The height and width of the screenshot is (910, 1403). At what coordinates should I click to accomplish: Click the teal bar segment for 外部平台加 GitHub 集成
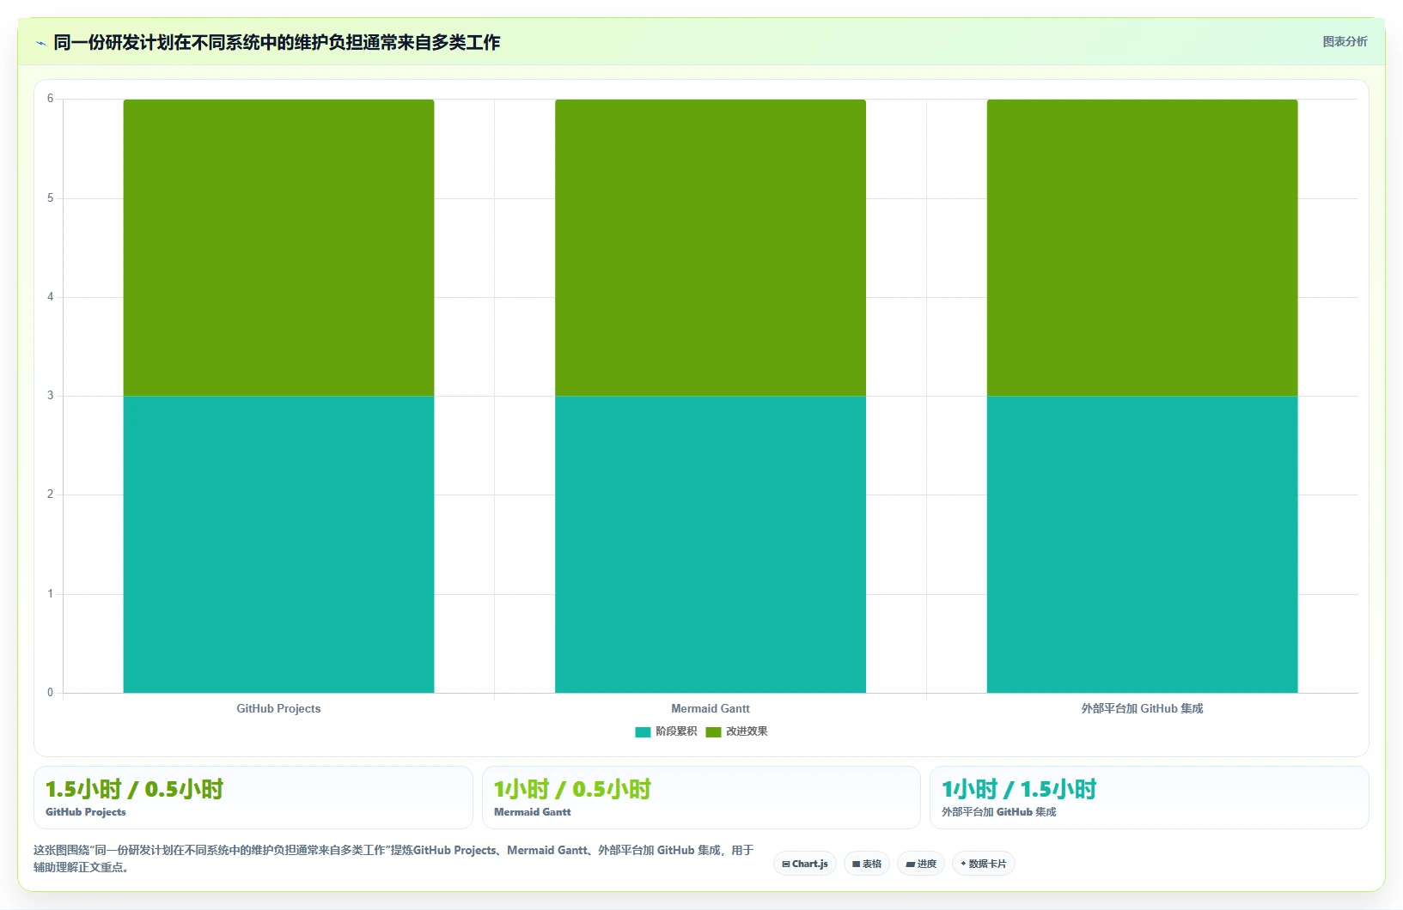point(1142,544)
